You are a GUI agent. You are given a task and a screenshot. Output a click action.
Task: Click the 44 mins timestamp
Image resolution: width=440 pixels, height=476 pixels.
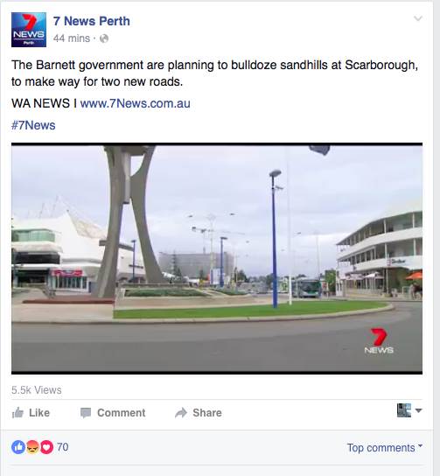pyautogui.click(x=72, y=38)
